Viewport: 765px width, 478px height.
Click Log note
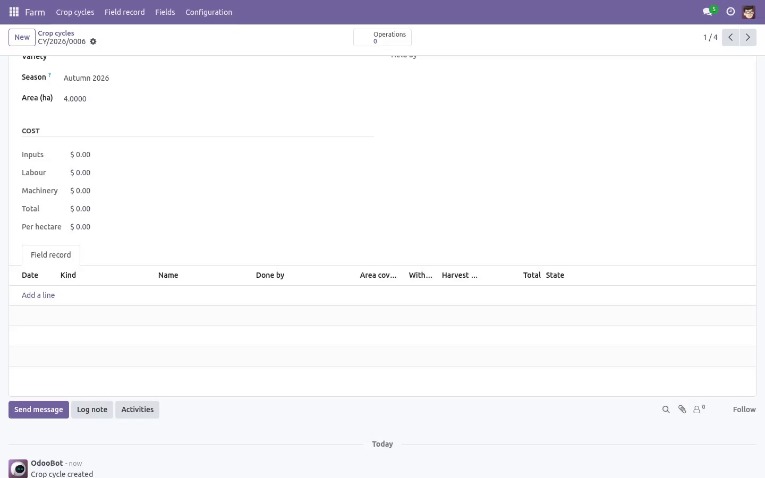[x=92, y=409]
